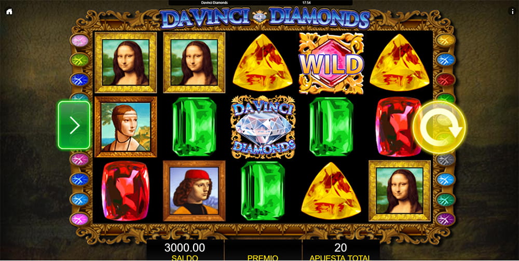Click the red-hat portrait symbol
The height and width of the screenshot is (261, 519).
[x=194, y=191]
